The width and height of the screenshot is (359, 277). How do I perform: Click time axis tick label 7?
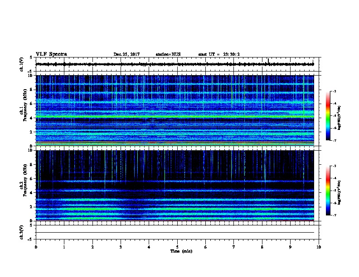pos(234,247)
